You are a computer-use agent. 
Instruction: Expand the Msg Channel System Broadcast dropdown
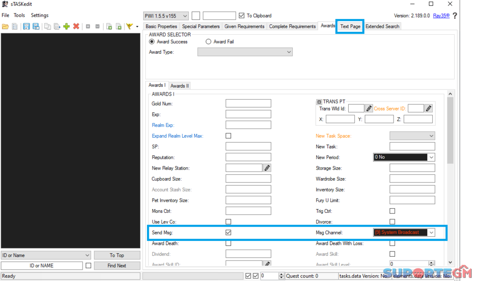tap(431, 232)
